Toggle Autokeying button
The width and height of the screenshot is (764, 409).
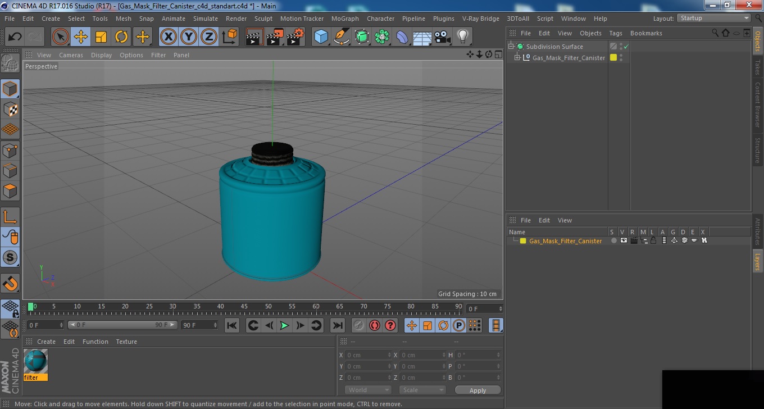coord(375,325)
